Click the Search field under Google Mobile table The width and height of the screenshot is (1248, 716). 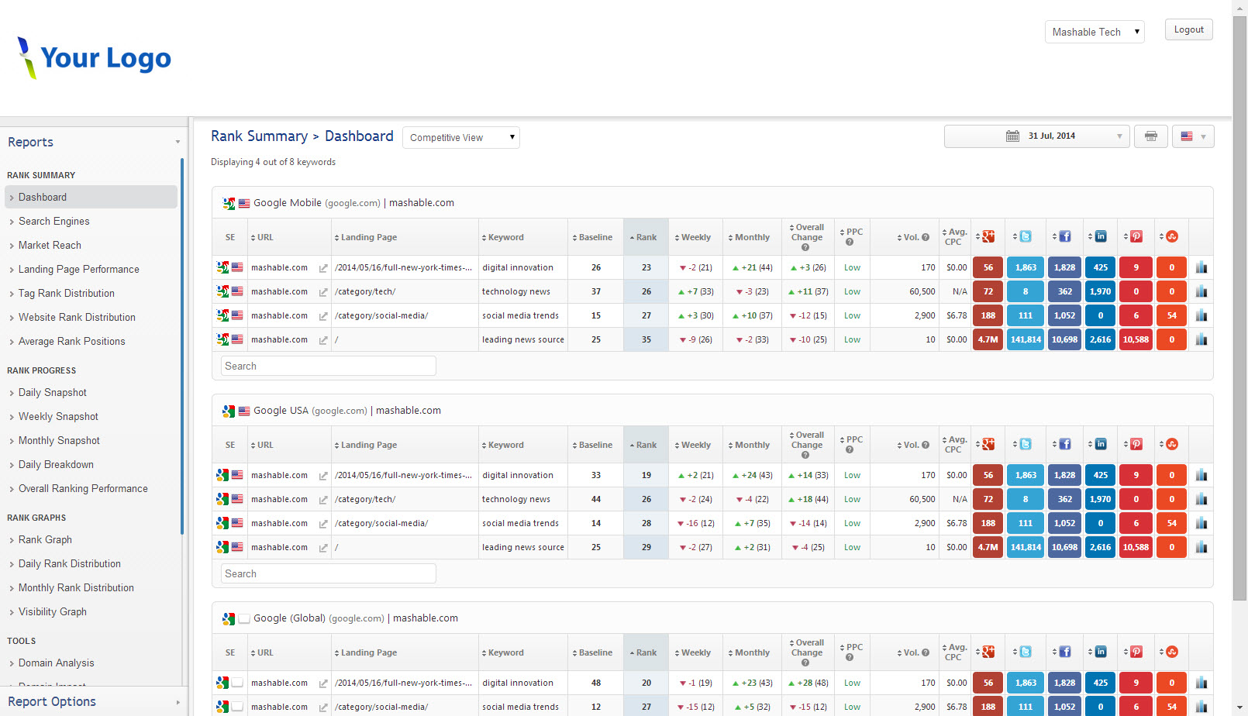click(328, 366)
